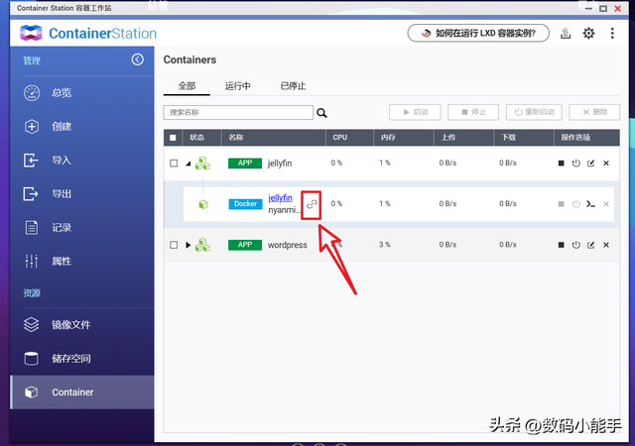The height and width of the screenshot is (446, 635).
Task: Open terminal for jellyfin Docker container
Action: [591, 204]
